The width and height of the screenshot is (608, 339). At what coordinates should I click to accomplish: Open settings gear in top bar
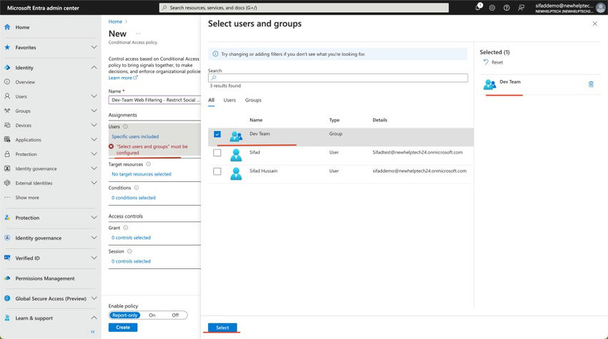[x=492, y=7]
